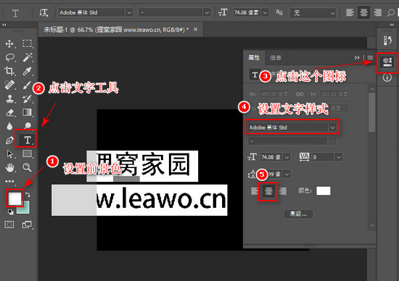Expand the left toolbox double arrows
The image size is (399, 281).
point(5,25)
